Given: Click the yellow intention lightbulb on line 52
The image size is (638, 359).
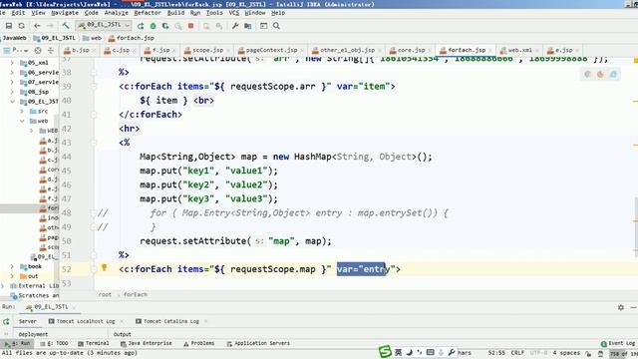Looking at the screenshot, I should (104, 268).
